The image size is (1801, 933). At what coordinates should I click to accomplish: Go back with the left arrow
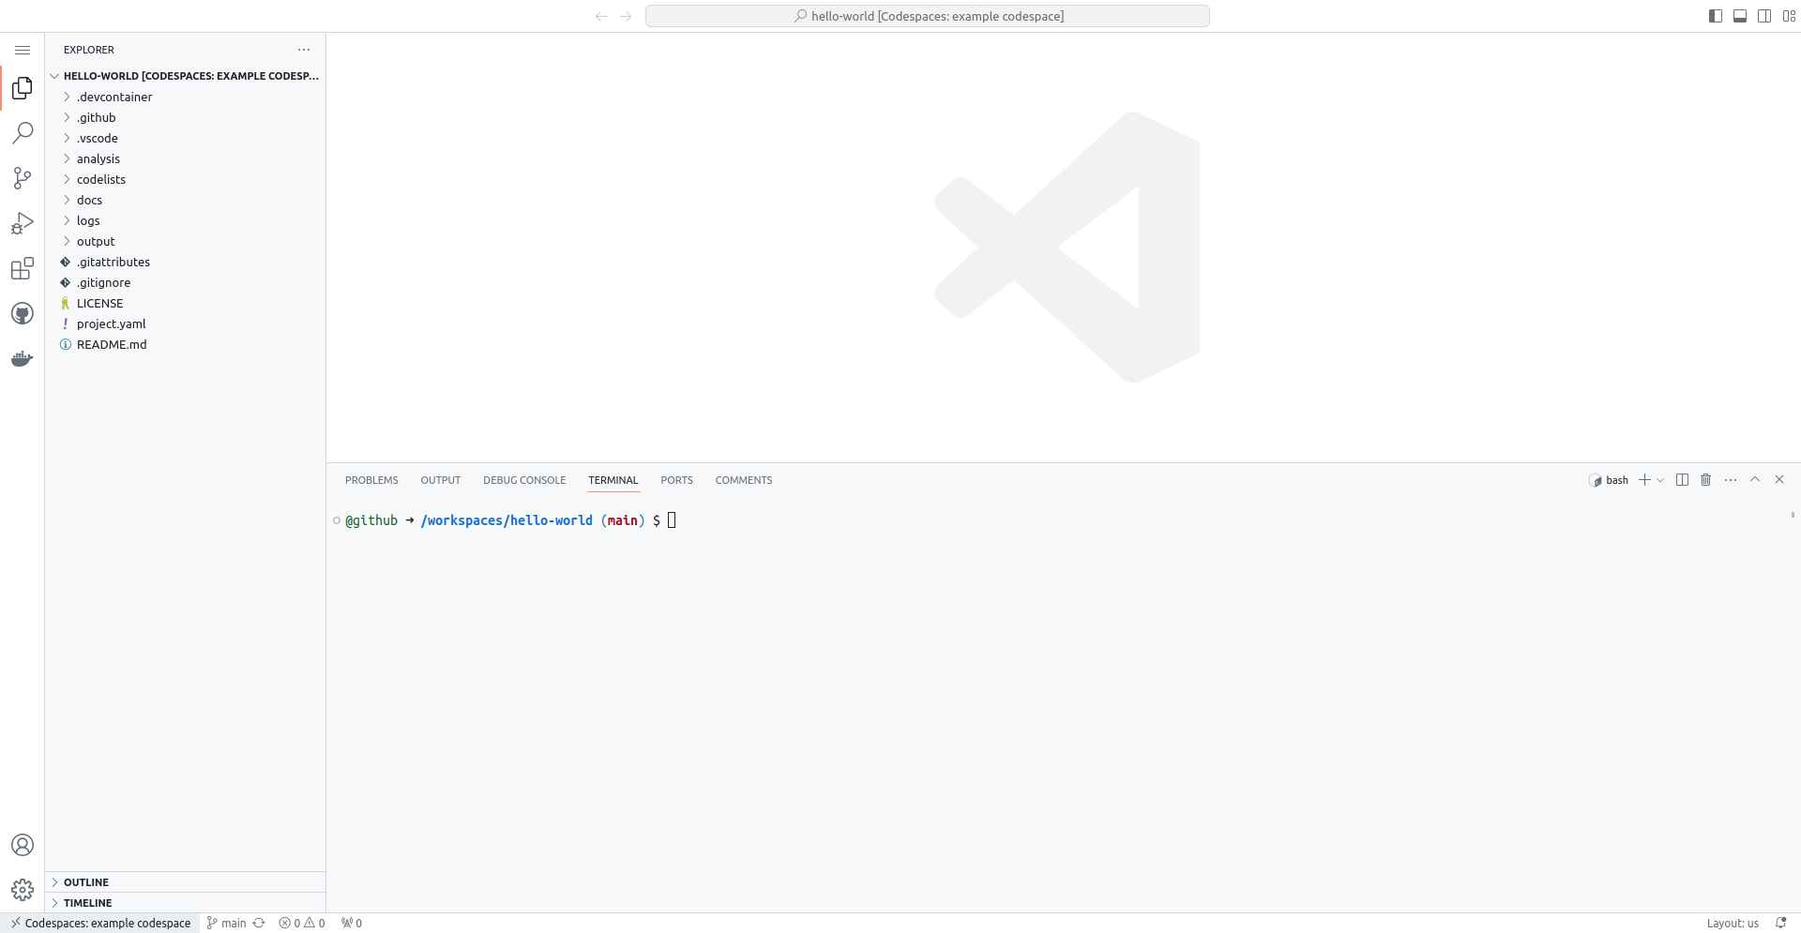[601, 16]
